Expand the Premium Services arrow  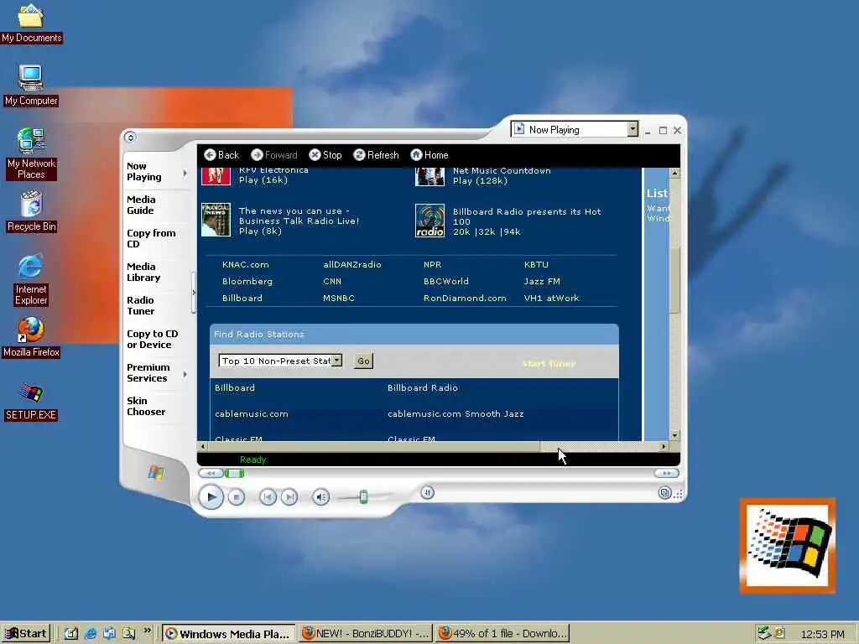185,374
